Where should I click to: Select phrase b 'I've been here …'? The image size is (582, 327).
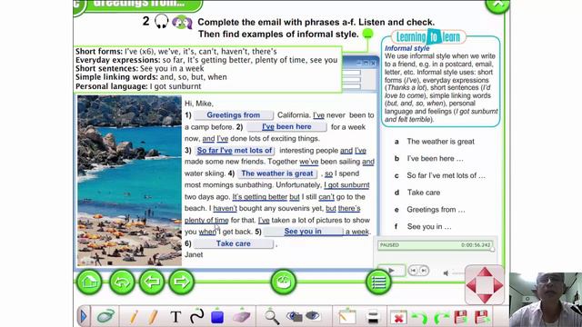point(435,159)
